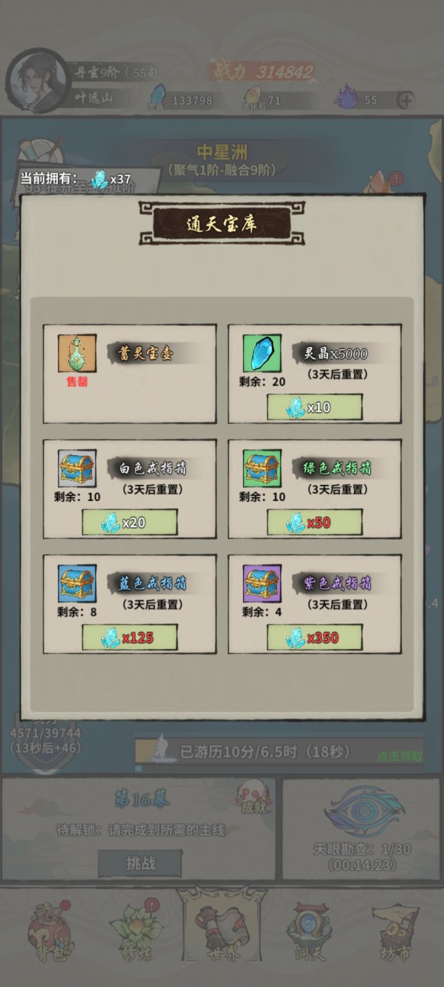Tap the 蓄灵宝壶 vase item icon
This screenshot has height=987, width=444.
pos(77,353)
